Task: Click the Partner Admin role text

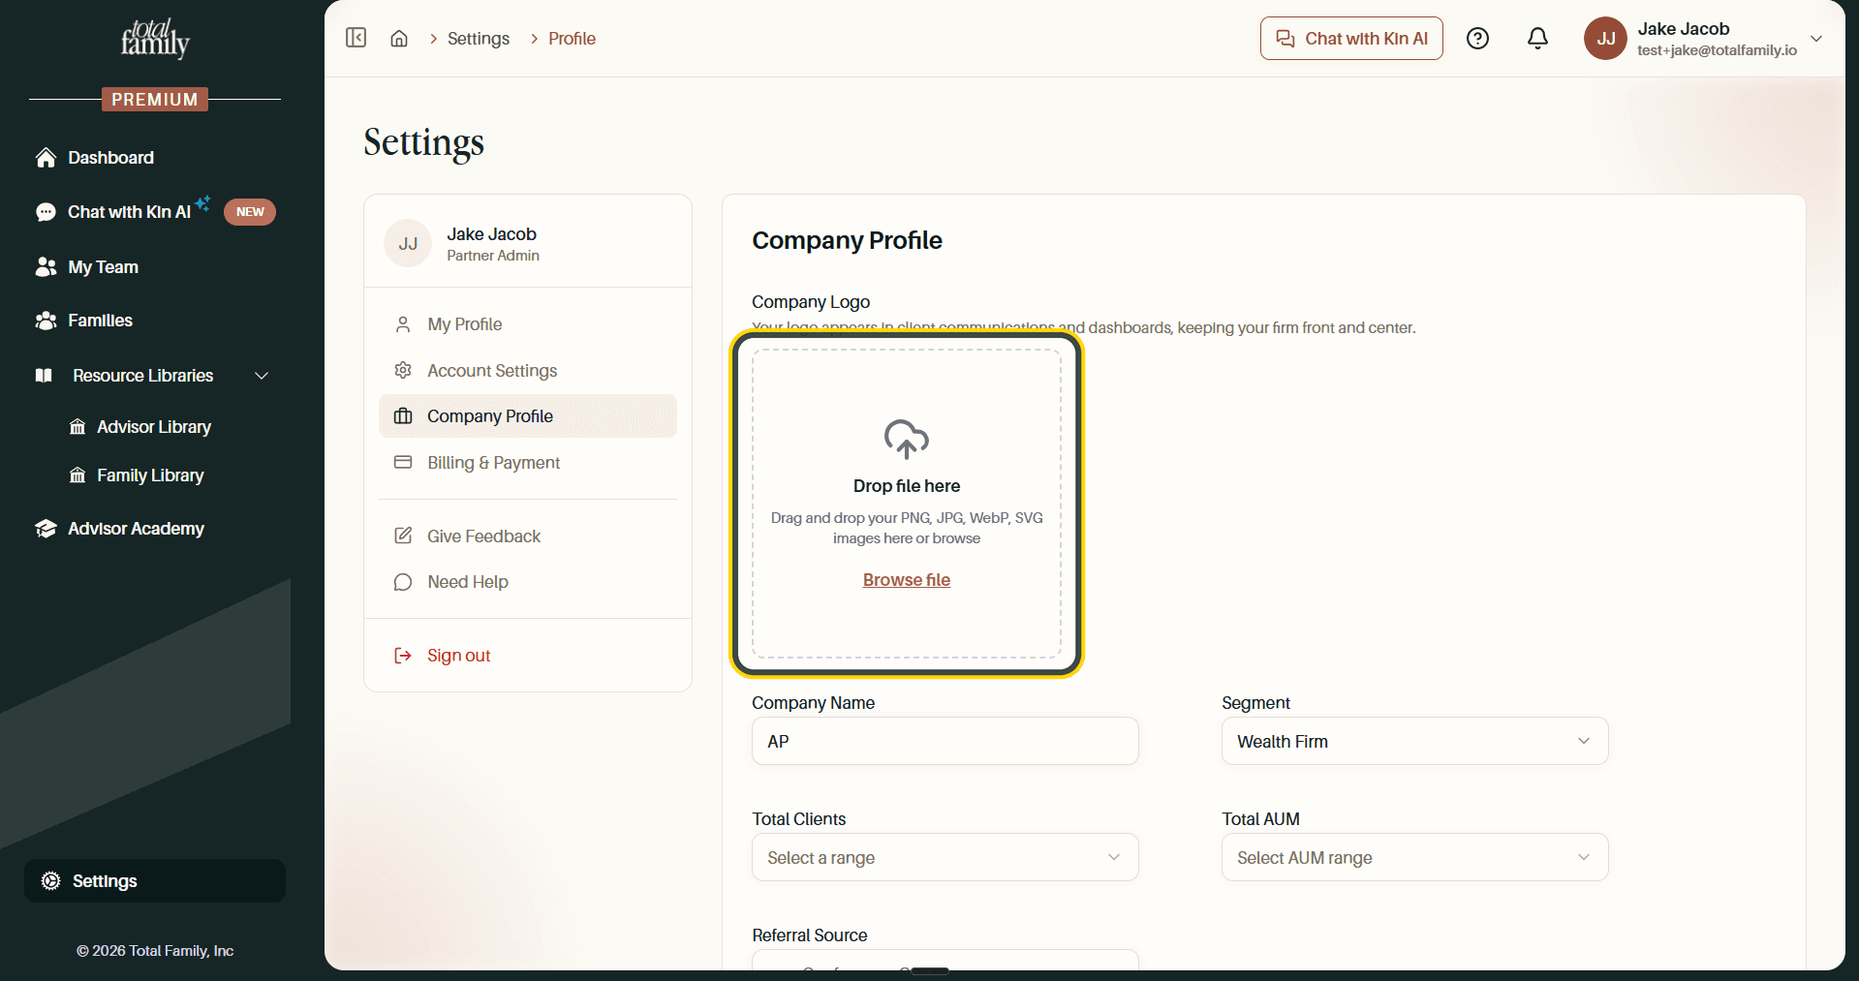Action: pos(493,256)
